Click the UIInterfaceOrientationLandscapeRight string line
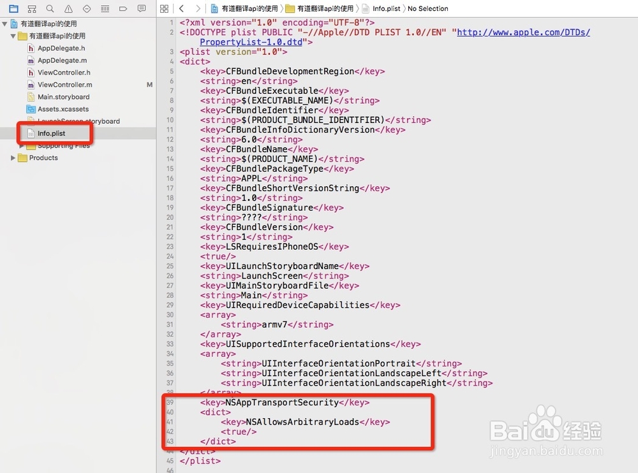Viewport: 638px width, 473px height. click(x=357, y=383)
